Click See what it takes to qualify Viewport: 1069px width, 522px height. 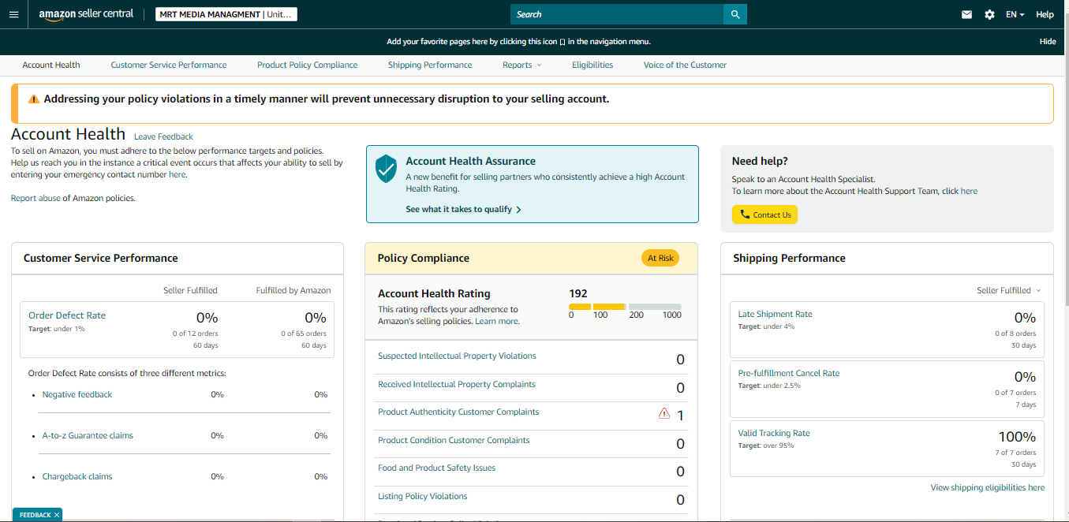[x=463, y=209]
